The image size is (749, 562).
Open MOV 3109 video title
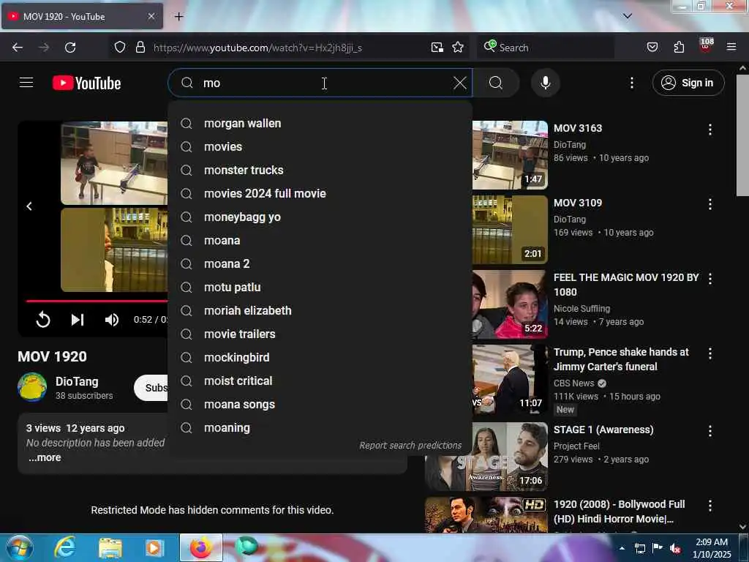[578, 203]
